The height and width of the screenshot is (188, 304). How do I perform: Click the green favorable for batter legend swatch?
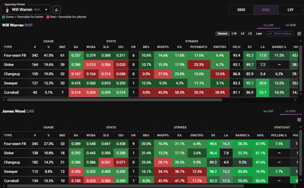tap(4, 17)
